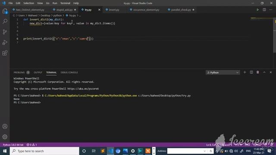The width and height of the screenshot is (276, 155).
Task: Open the Manage gear in activity bar
Action: (x=5, y=137)
